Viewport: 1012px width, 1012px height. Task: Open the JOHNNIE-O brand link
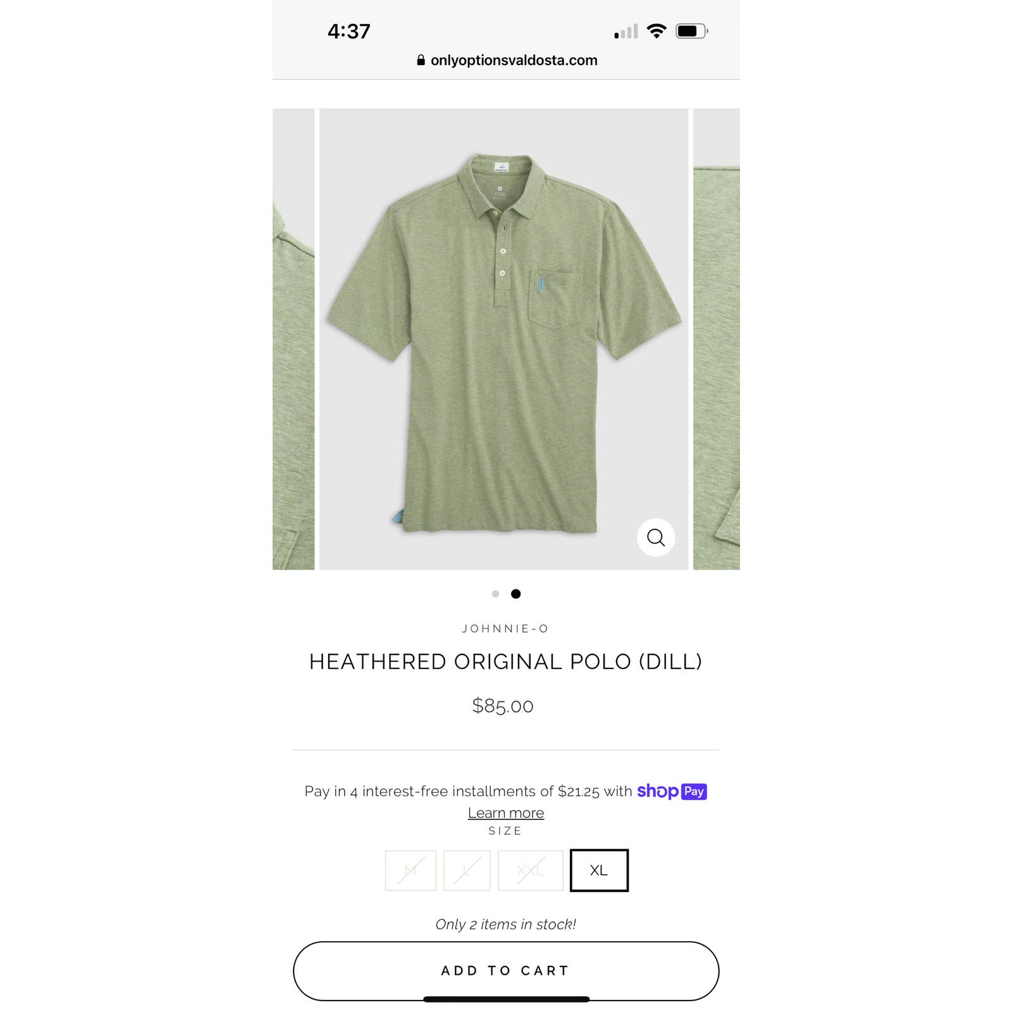point(505,629)
